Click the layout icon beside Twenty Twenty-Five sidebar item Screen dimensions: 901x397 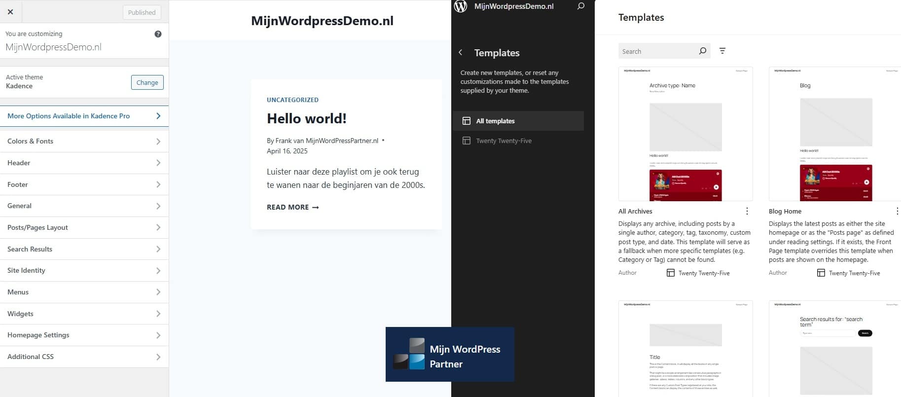point(467,141)
